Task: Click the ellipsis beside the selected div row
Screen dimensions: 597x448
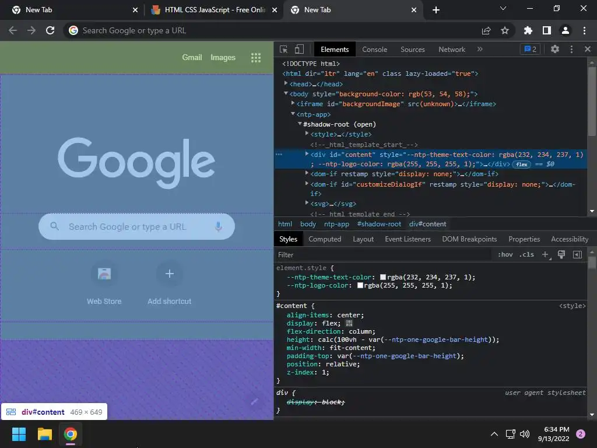Action: coord(279,154)
